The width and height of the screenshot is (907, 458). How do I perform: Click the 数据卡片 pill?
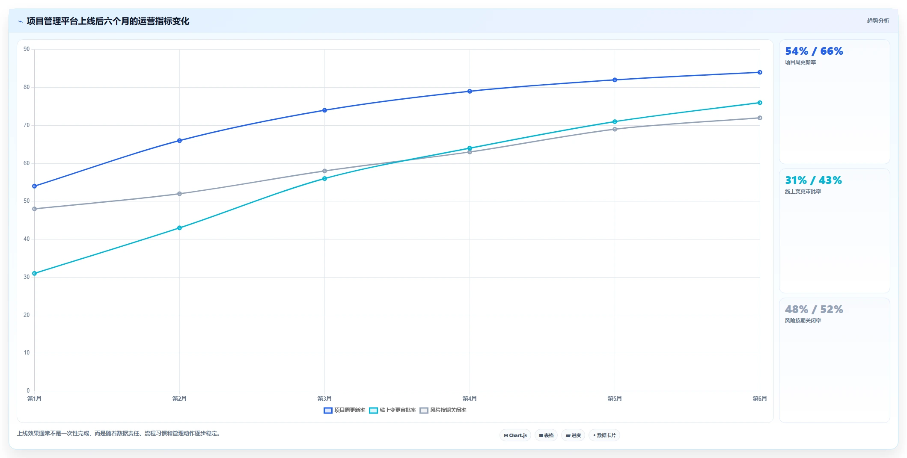click(x=604, y=435)
